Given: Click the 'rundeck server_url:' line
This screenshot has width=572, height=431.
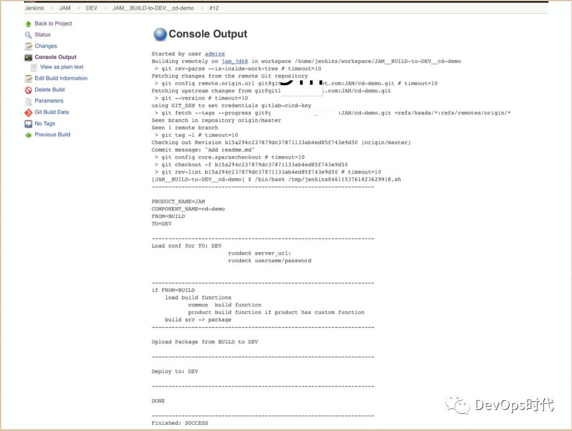Looking at the screenshot, I should pos(259,253).
